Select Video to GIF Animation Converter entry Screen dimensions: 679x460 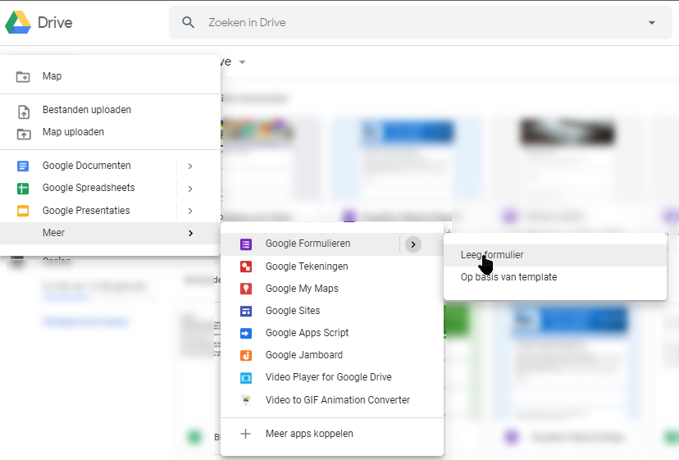pos(332,400)
